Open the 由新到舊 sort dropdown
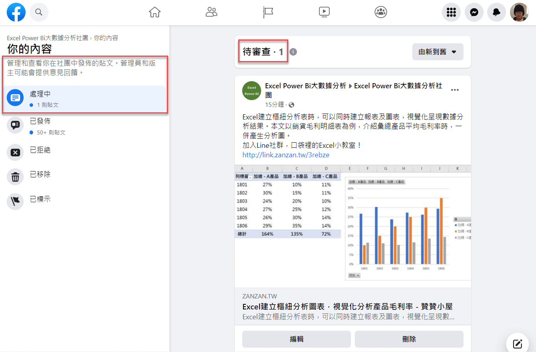 (438, 52)
